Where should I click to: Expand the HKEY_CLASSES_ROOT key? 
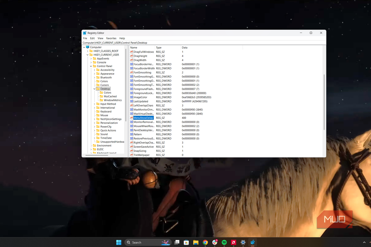(88, 51)
